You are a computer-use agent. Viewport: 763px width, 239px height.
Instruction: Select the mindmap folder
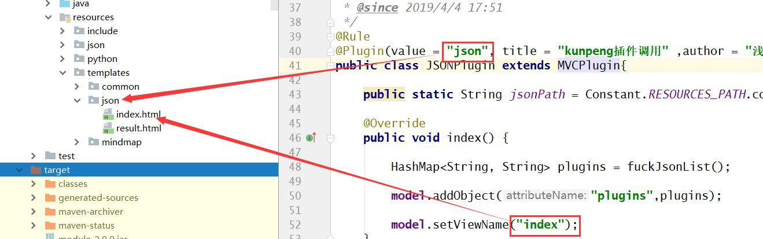pyautogui.click(x=121, y=142)
